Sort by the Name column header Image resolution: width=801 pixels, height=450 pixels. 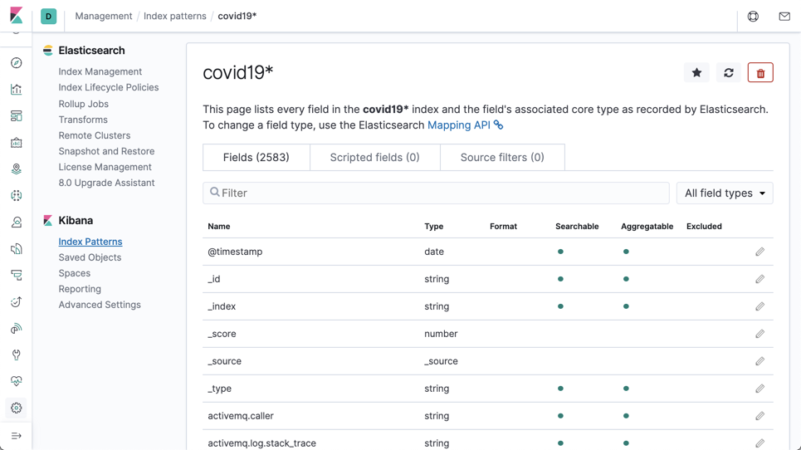pos(218,227)
